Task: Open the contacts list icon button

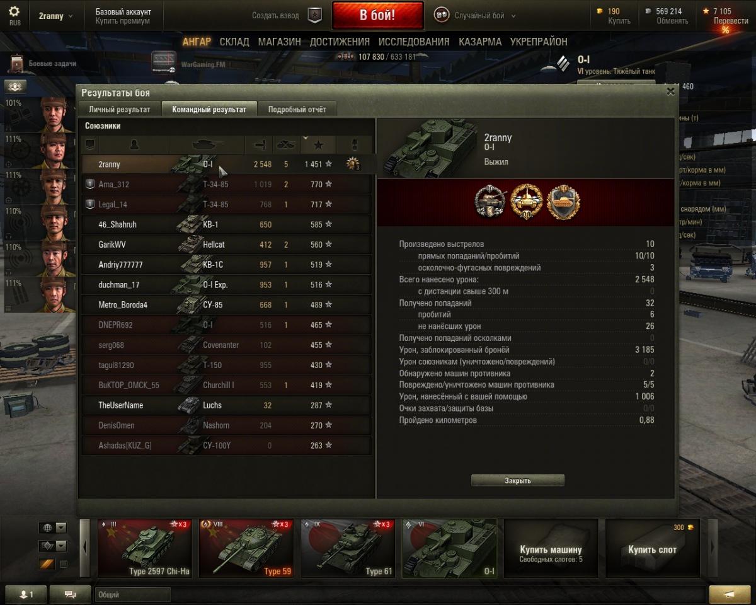Action: 26,594
